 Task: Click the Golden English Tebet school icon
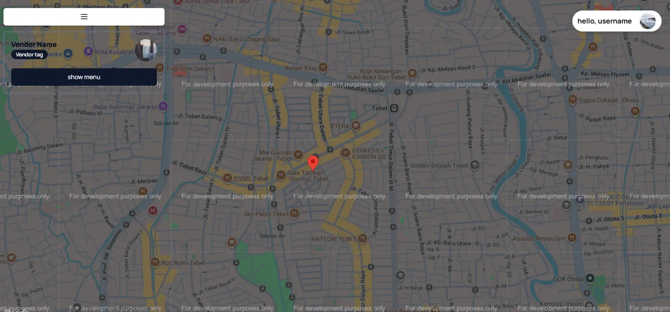click(475, 165)
